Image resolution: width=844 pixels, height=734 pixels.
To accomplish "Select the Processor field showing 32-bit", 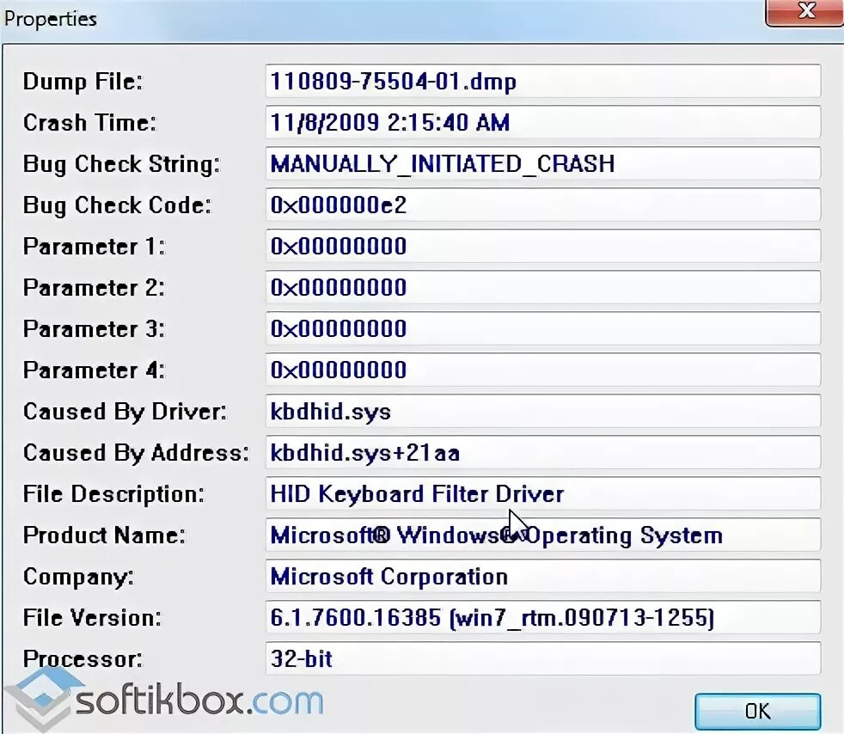I will point(543,658).
